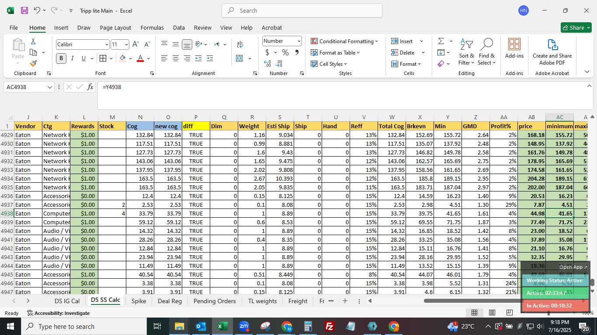Click the Format Painter brush icon

click(33, 63)
